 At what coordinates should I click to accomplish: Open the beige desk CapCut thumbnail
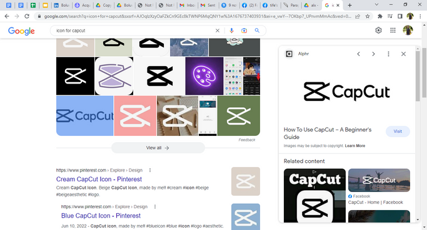click(178, 116)
